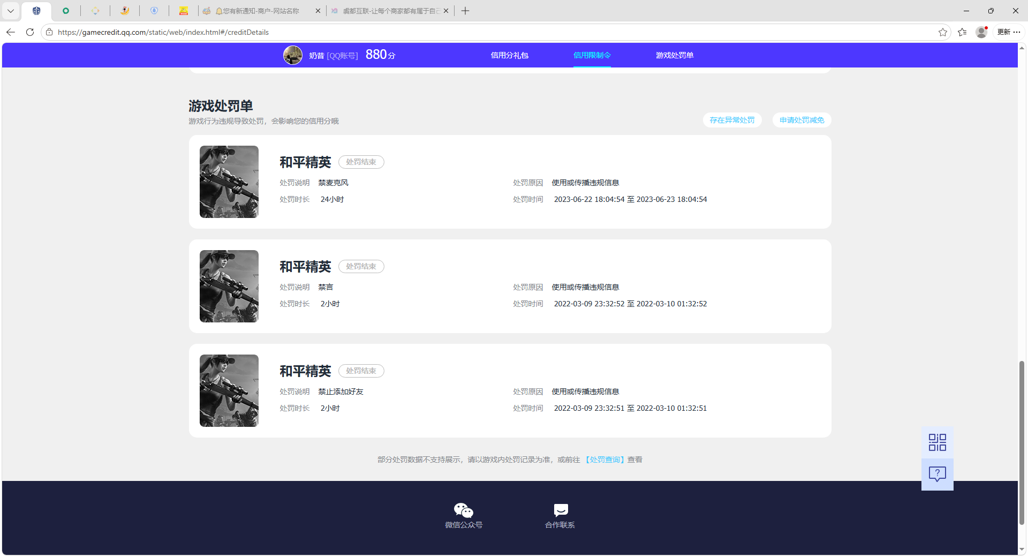Image resolution: width=1028 pixels, height=557 pixels.
Task: Click the 游戏处罚单 section heading
Action: click(x=221, y=106)
